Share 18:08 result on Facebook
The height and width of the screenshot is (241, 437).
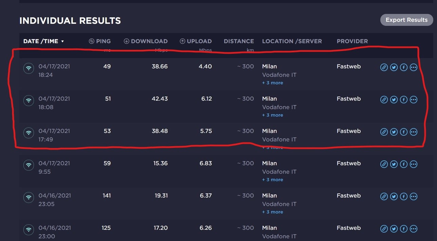403,100
